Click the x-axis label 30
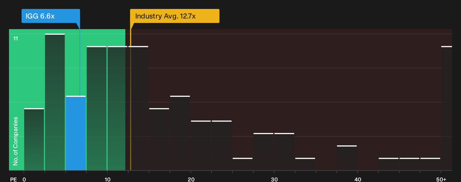The width and height of the screenshot is (461, 182). pyautogui.click(x=274, y=179)
